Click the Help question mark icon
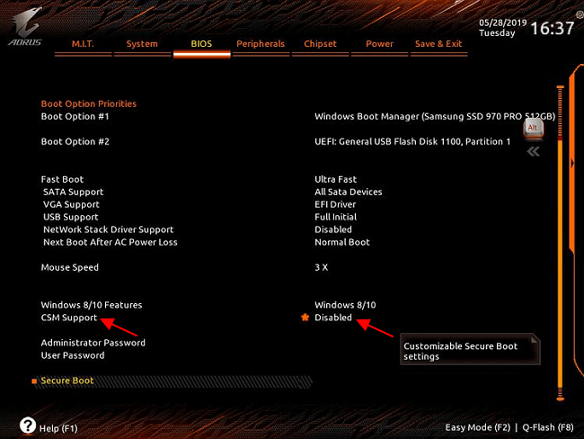 point(28,426)
